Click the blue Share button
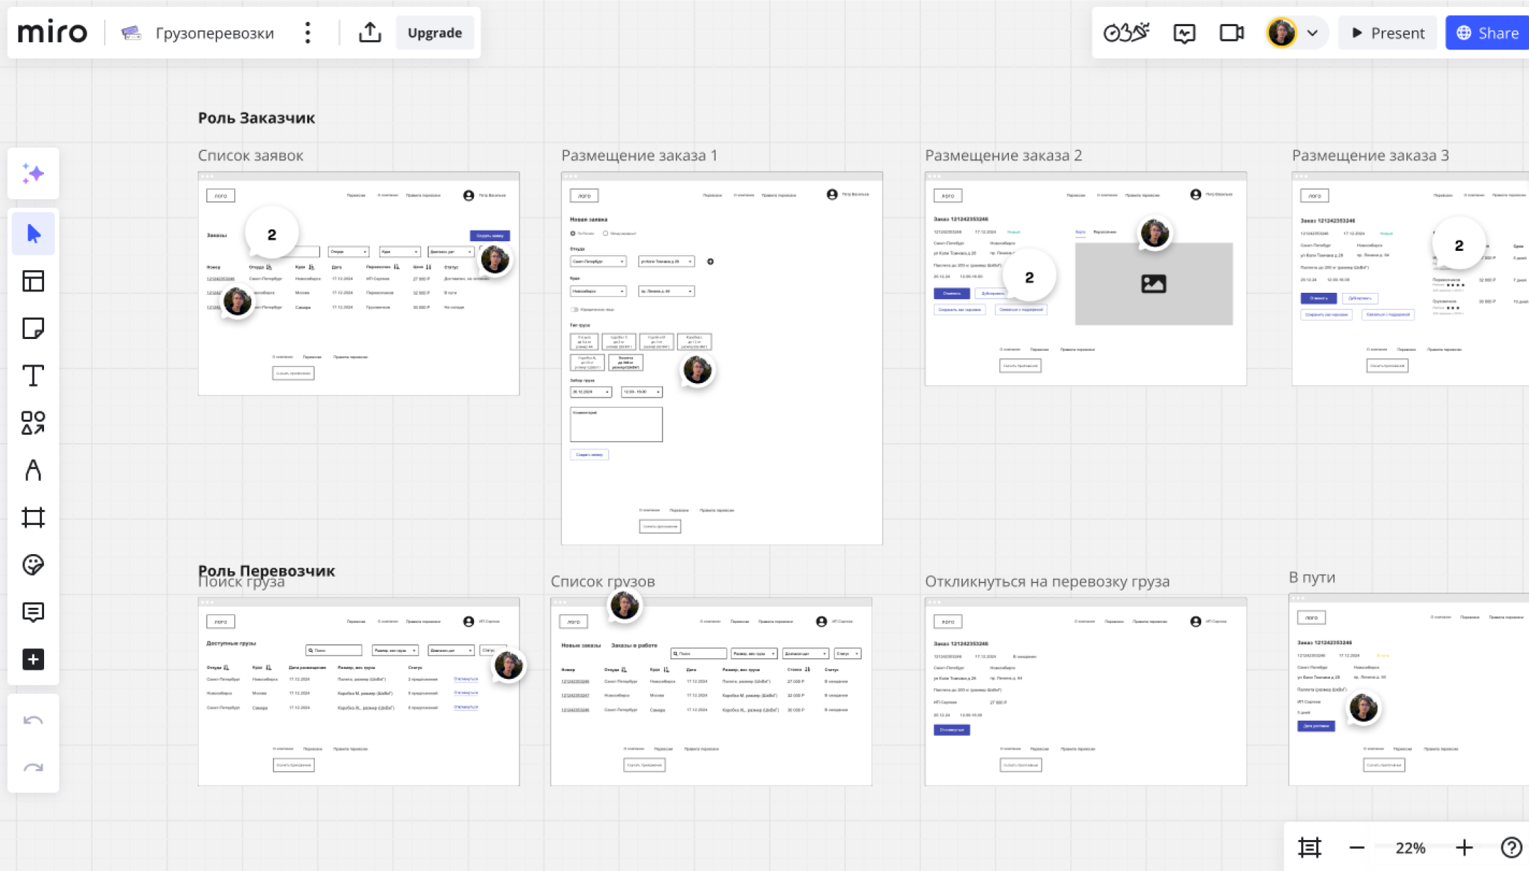Screen dimensions: 1529x871 point(1488,32)
